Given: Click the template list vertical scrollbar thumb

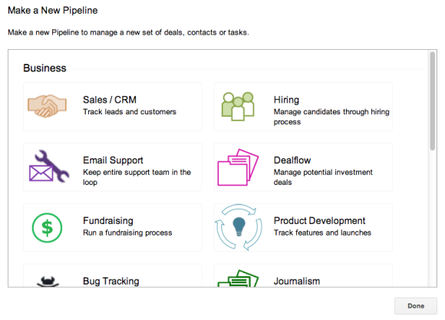Looking at the screenshot, I should (x=432, y=101).
